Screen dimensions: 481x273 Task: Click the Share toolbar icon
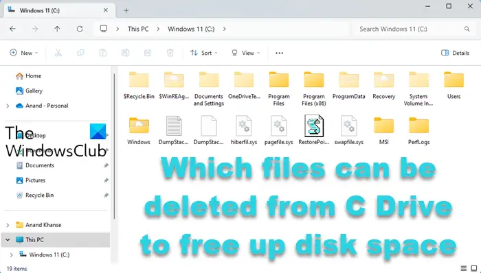pyautogui.click(x=148, y=53)
